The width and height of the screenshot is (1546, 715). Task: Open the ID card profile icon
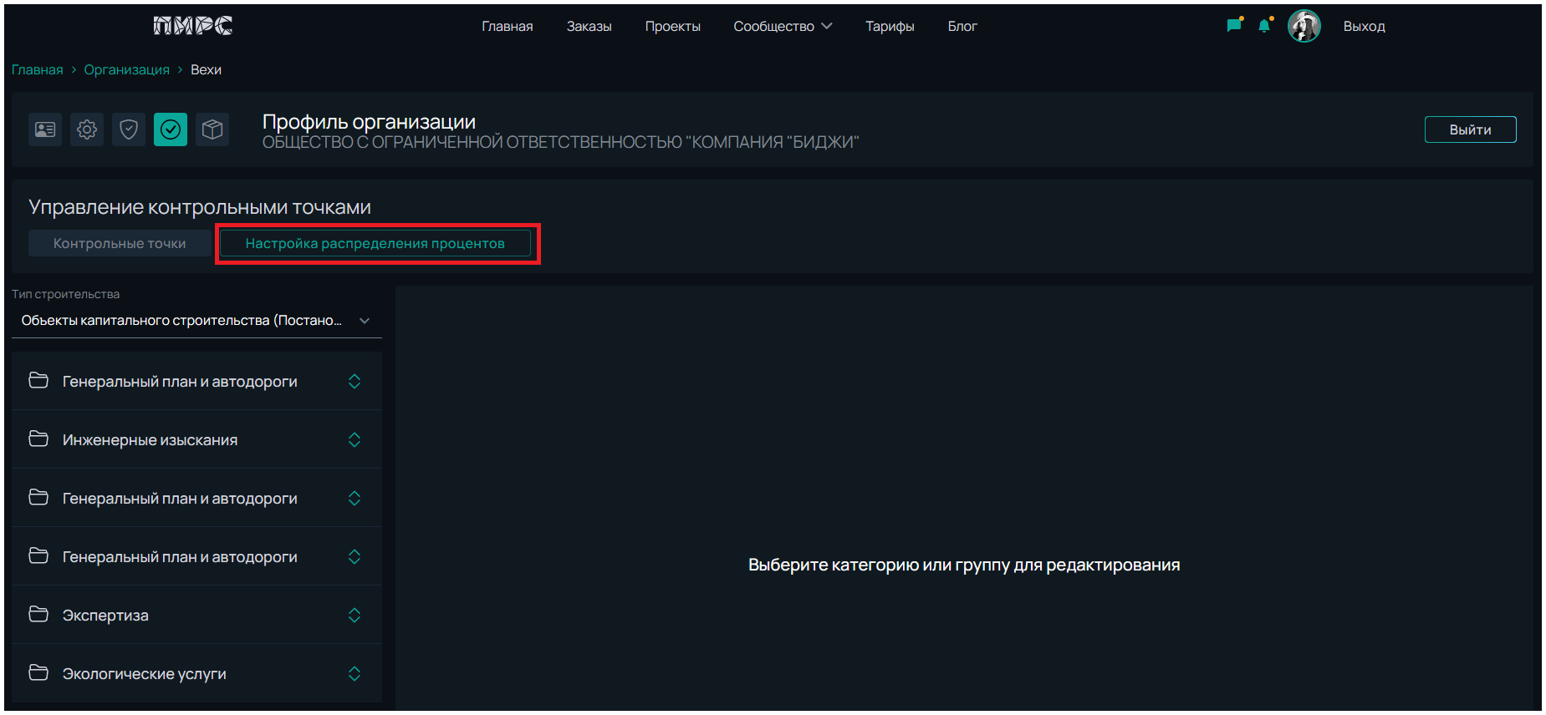pos(45,129)
